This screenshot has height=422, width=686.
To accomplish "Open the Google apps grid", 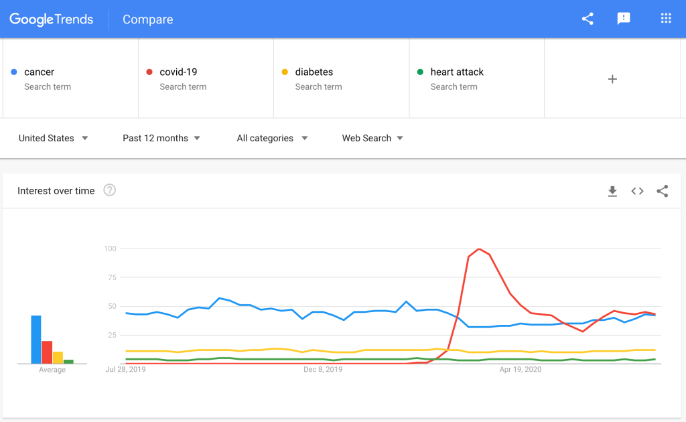I will click(666, 19).
